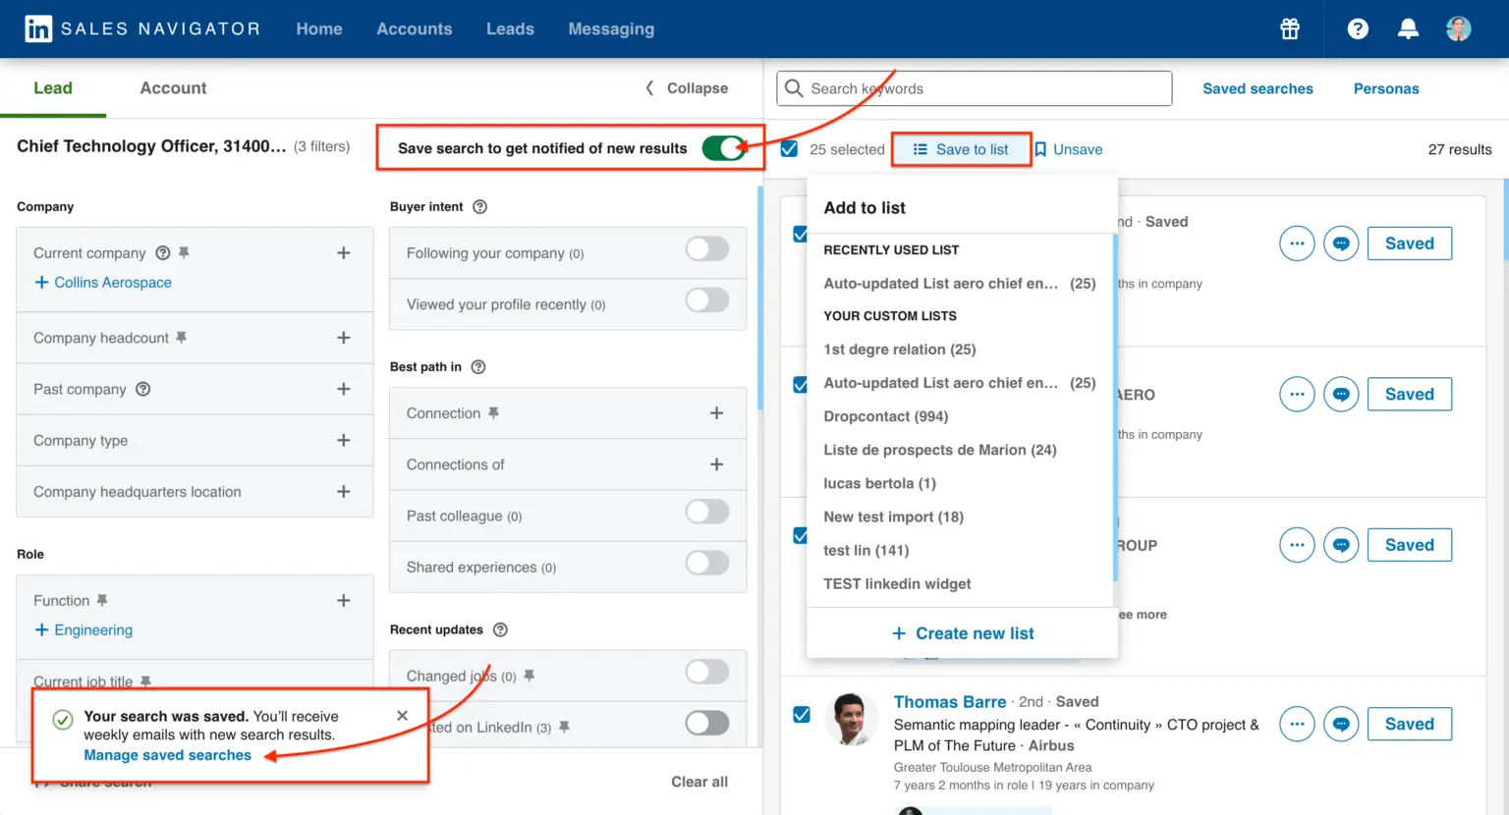Open Saved searches link

(1257, 88)
